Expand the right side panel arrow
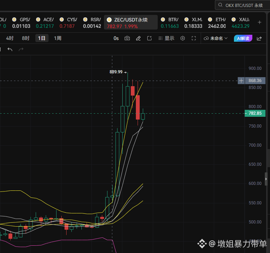This screenshot has width=270, height=253. point(266,179)
